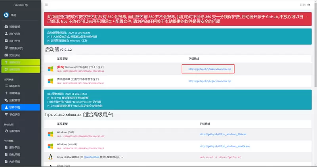317x167 pixels.
Task: Click the red 360 warning banner text
Action: tap(175, 19)
